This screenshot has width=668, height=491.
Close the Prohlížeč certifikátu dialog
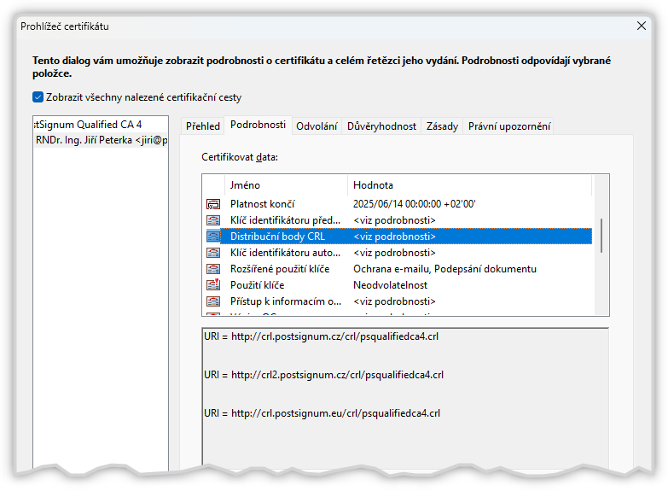(x=642, y=26)
